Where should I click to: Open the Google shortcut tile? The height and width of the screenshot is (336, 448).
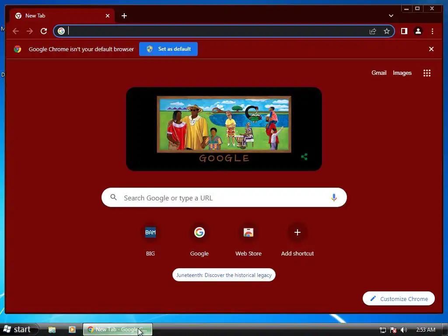pos(199,240)
